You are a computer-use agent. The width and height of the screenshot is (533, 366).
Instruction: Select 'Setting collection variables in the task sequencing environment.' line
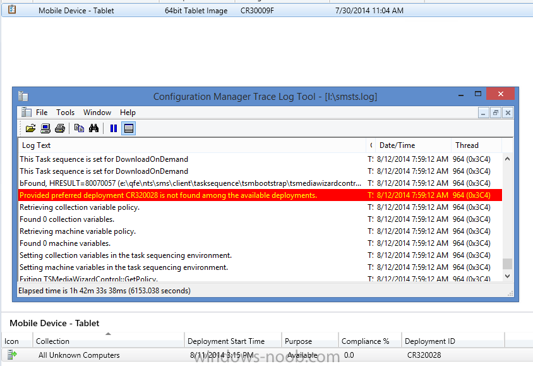tap(260, 255)
